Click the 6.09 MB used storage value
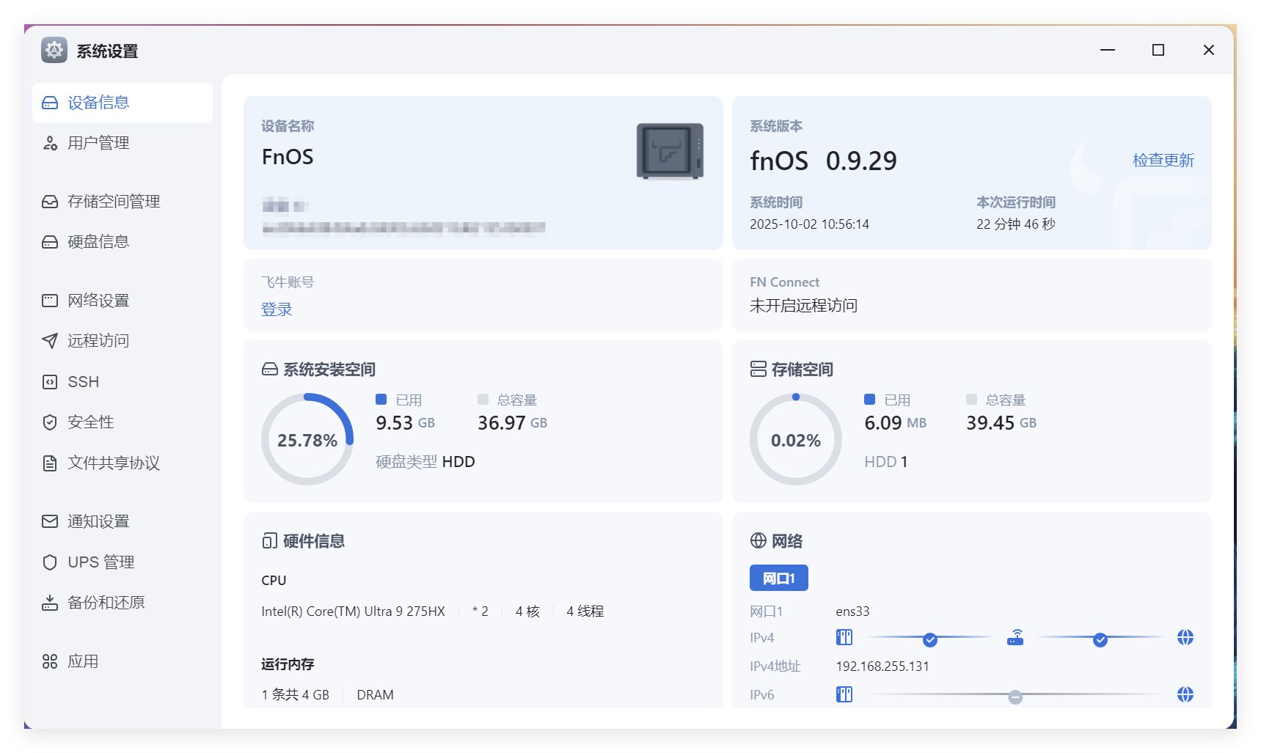 click(x=895, y=423)
